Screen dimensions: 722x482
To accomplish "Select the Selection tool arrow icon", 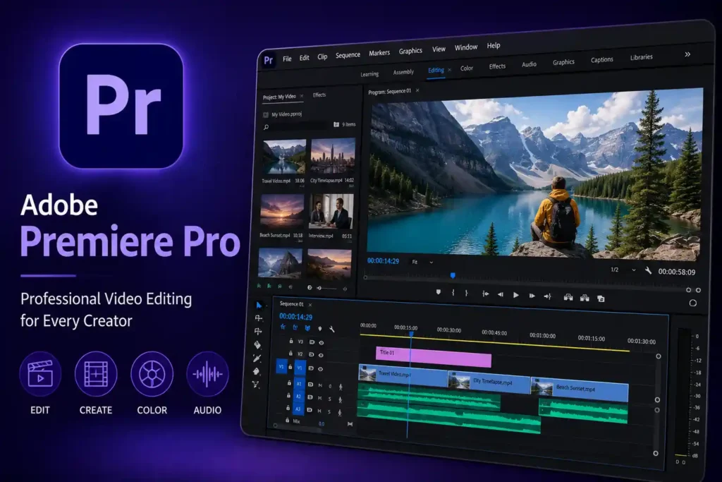I will (x=259, y=305).
